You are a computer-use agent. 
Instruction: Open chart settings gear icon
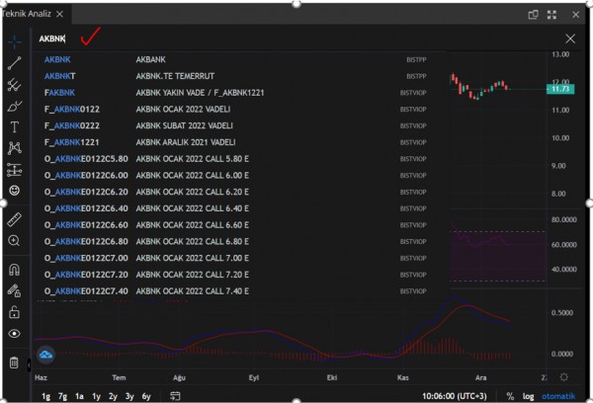[x=564, y=377]
